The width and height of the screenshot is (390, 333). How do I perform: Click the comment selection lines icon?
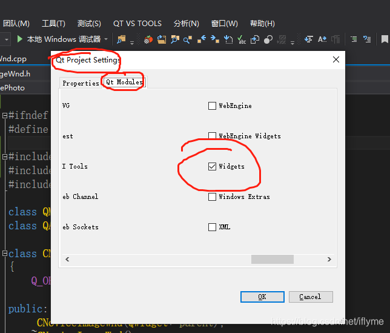point(354,39)
